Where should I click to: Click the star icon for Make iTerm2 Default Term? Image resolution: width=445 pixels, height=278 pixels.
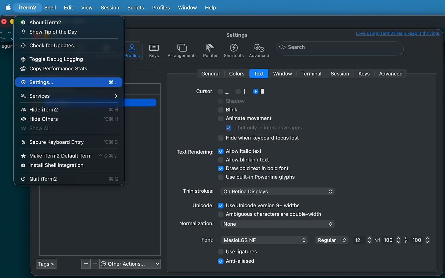click(23, 156)
